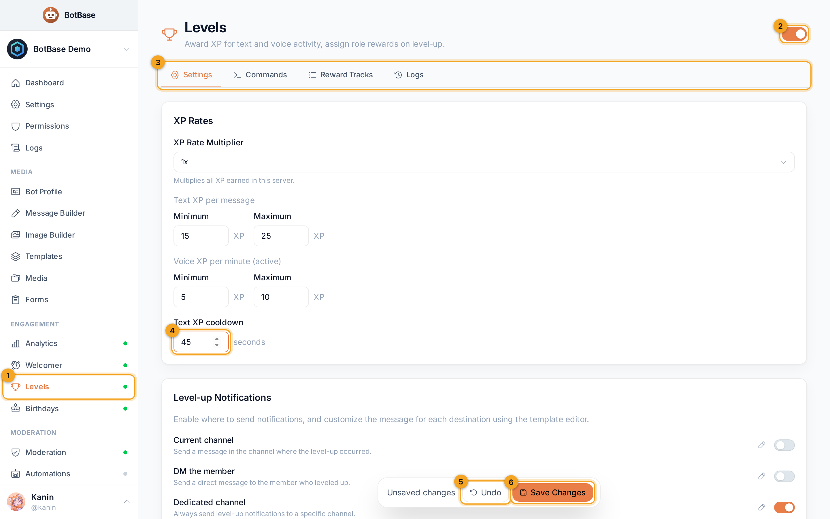Click the Undo button
The height and width of the screenshot is (519, 830).
point(485,492)
